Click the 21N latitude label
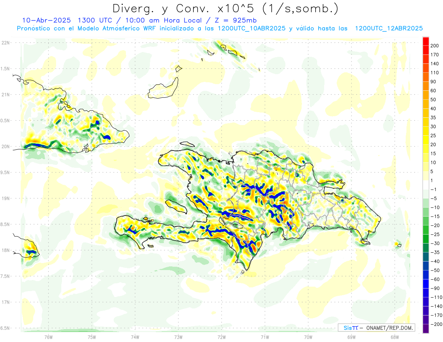The image size is (443, 342). tap(6, 95)
